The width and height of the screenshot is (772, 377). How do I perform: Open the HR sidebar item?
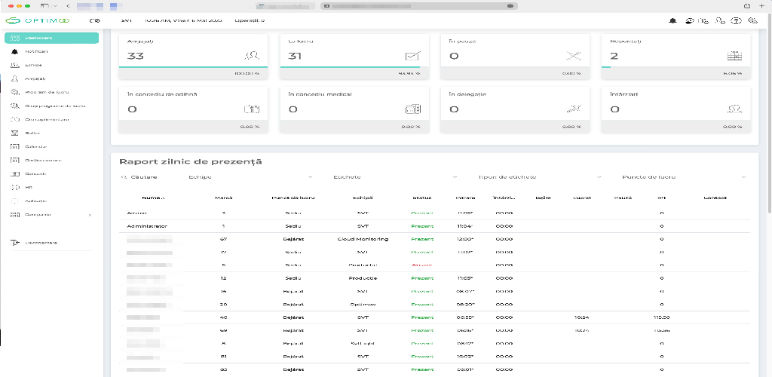[x=29, y=188]
